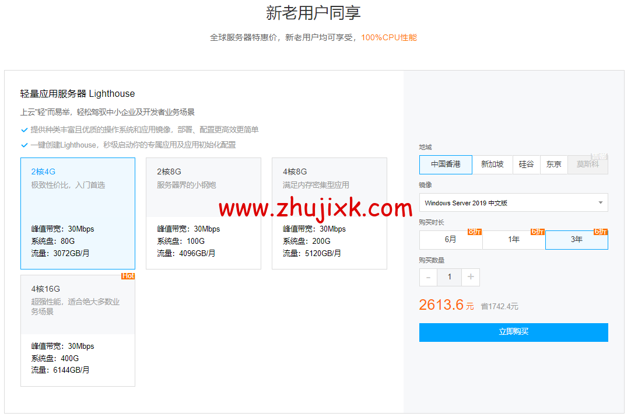This screenshot has width=631, height=420.
Task: Click the 立即购买 purchase button
Action: (513, 332)
